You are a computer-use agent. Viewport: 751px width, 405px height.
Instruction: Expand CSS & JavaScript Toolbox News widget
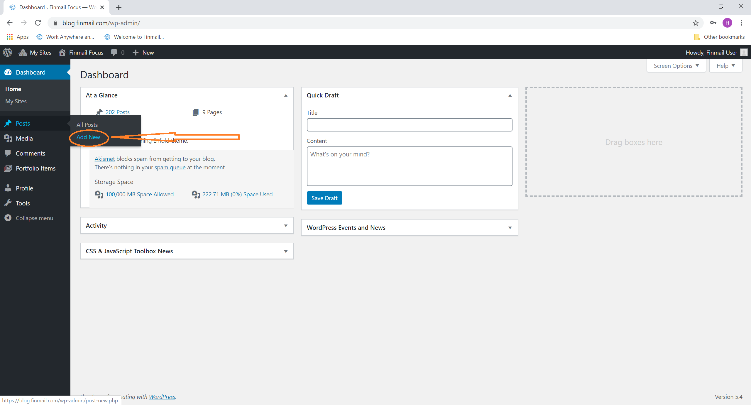[286, 252]
